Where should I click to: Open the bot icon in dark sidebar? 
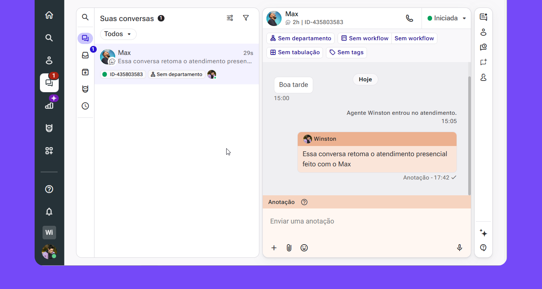49,128
